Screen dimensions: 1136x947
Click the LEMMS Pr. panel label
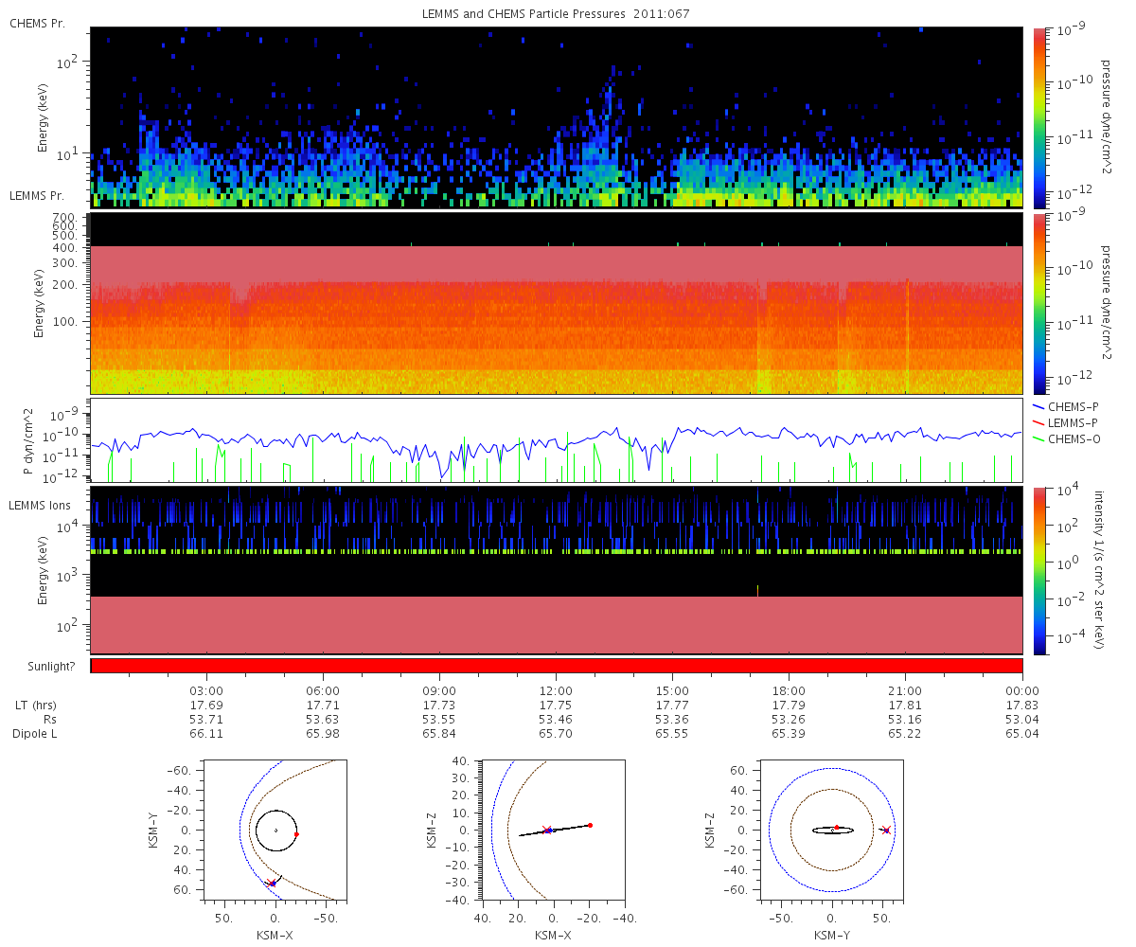tap(37, 196)
